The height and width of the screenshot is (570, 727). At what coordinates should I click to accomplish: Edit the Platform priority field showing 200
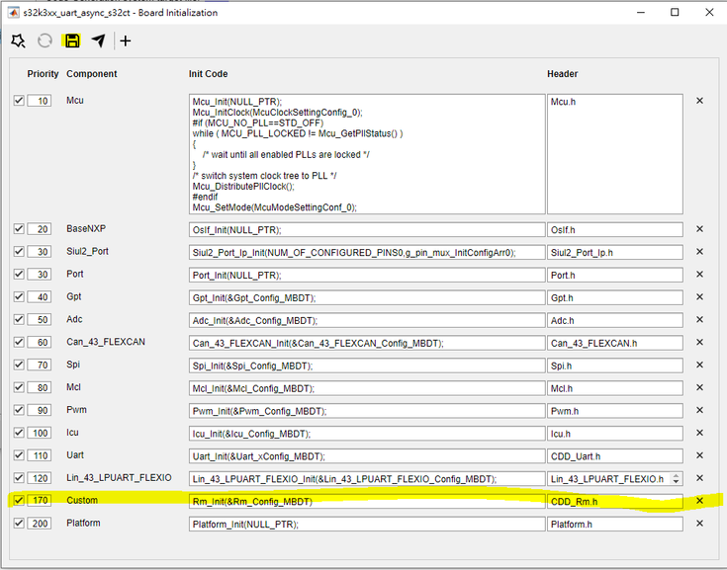pos(40,524)
